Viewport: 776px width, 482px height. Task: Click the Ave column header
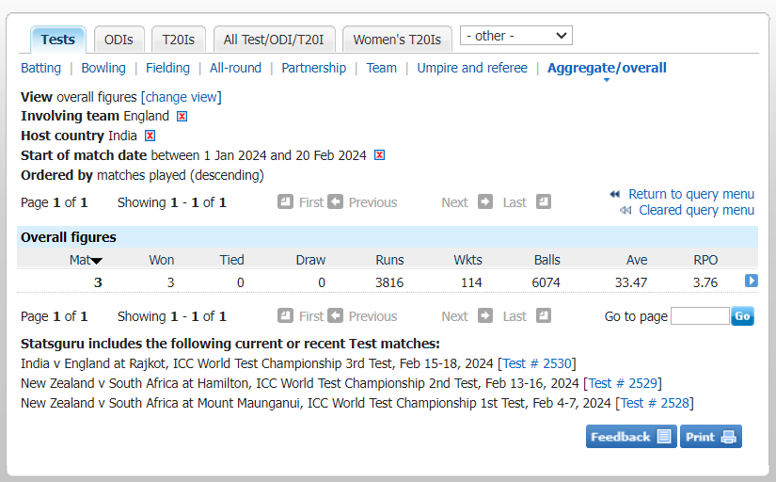coord(637,260)
